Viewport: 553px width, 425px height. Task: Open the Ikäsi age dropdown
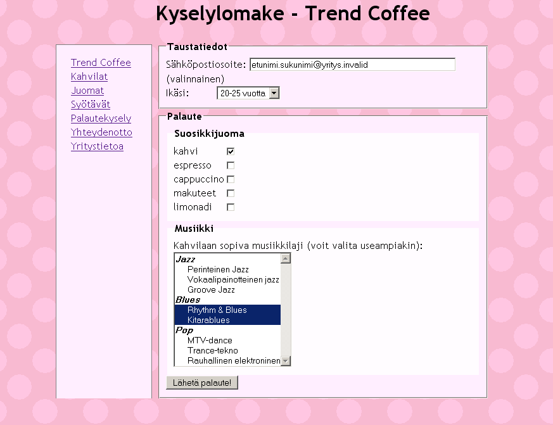[x=248, y=93]
